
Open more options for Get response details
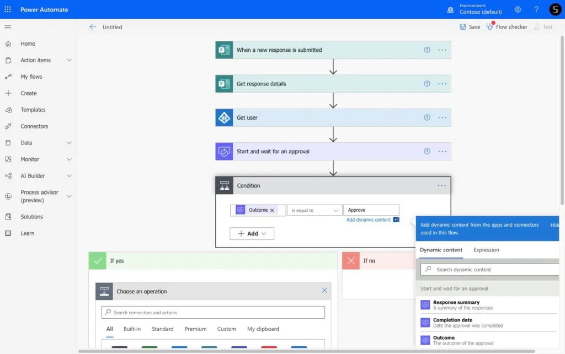click(442, 84)
